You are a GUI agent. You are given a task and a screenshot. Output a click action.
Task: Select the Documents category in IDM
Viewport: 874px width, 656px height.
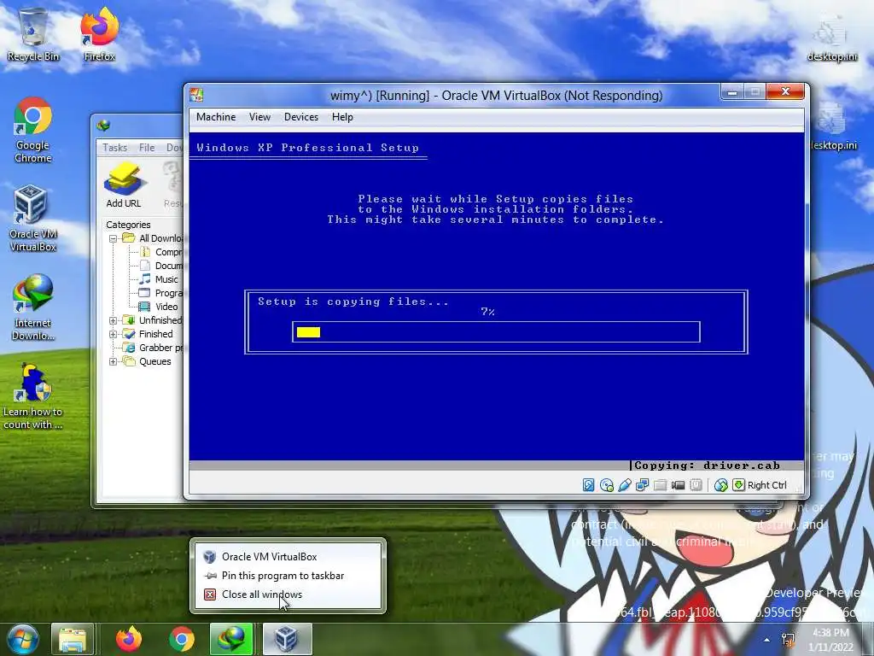161,266
